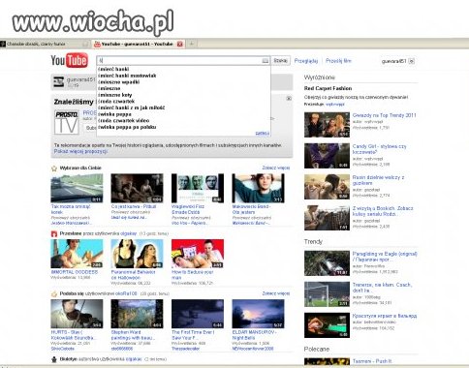Image resolution: width=469 pixels, height=368 pixels.
Task: Open the on-screen keyboard icon in search box
Action: pyautogui.click(x=265, y=61)
